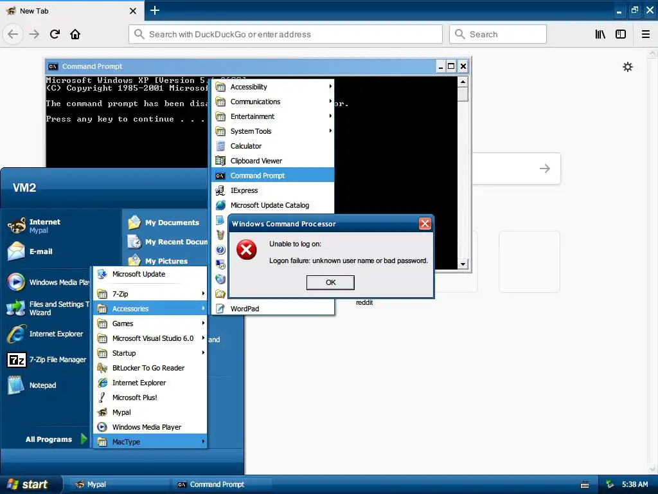Show All Programs in the Start menu

point(55,439)
